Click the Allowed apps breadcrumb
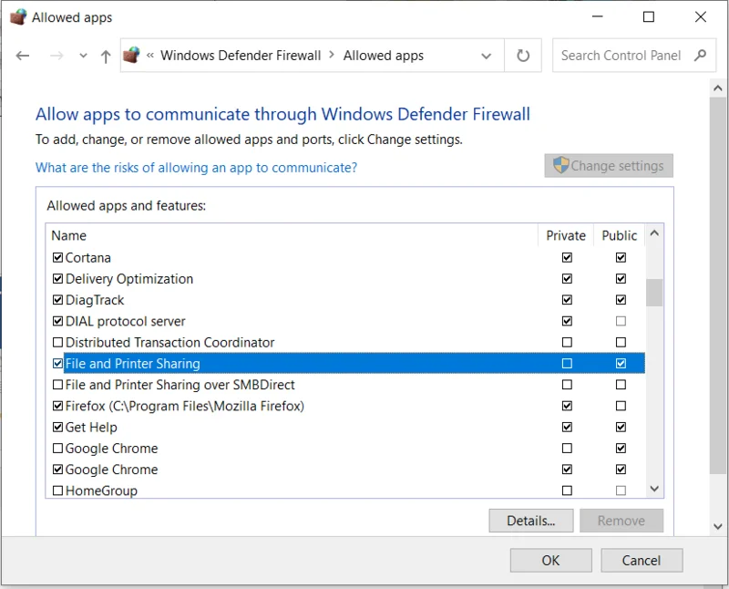This screenshot has height=589, width=729. point(384,56)
